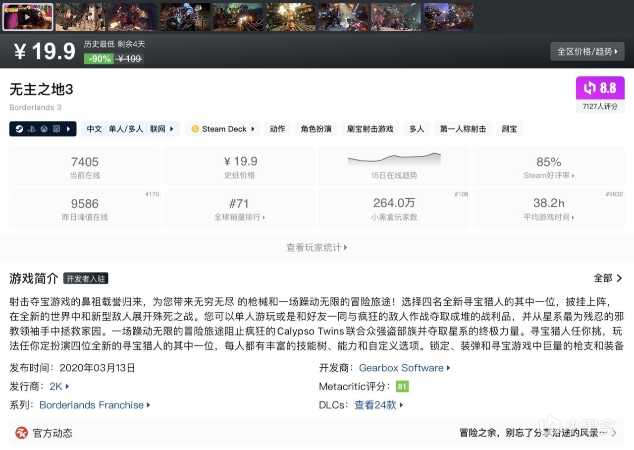Show 全部 of the game introduction
Image resolution: width=634 pixels, height=450 pixels.
(x=608, y=278)
